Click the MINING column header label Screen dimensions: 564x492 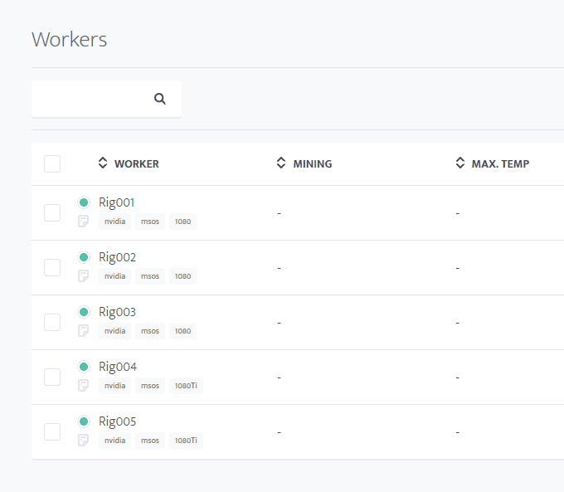click(x=313, y=163)
